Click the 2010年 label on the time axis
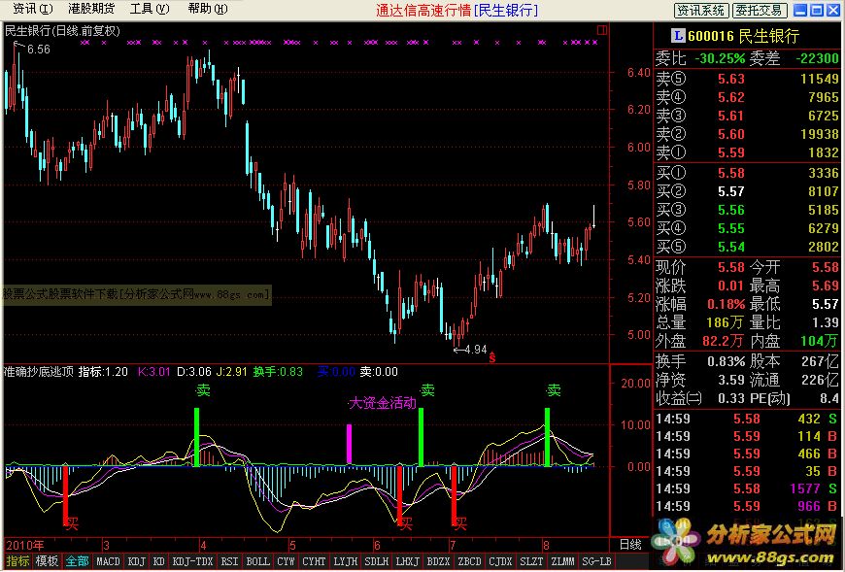 click(25, 545)
